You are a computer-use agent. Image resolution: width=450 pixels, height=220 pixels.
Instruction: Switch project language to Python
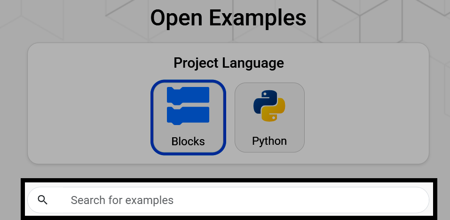click(269, 118)
